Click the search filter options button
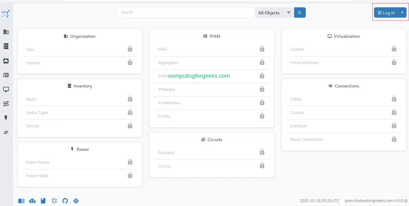This screenshot has width=409, height=206. [x=288, y=12]
